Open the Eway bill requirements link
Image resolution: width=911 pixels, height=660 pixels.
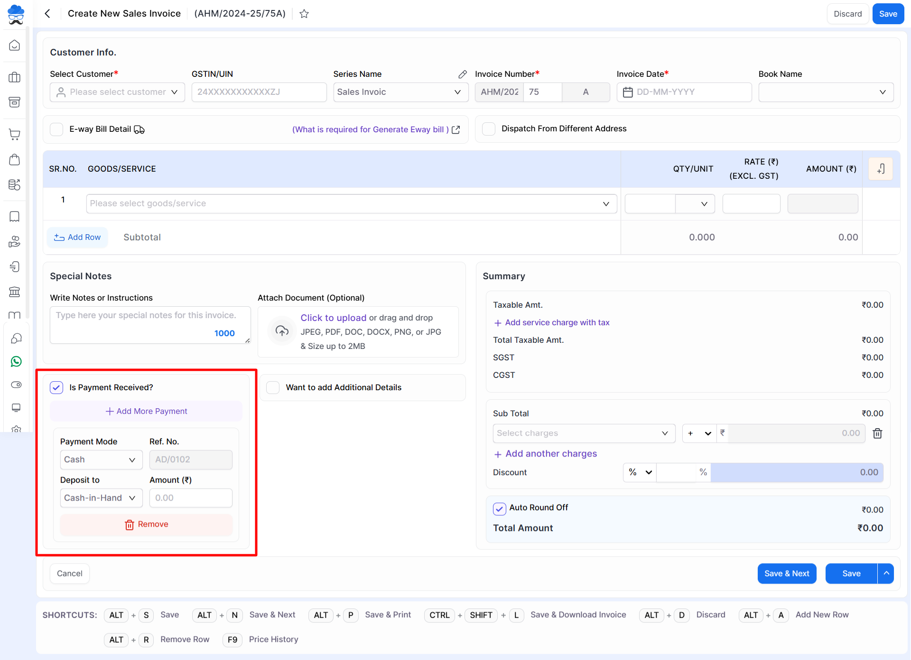pos(375,129)
